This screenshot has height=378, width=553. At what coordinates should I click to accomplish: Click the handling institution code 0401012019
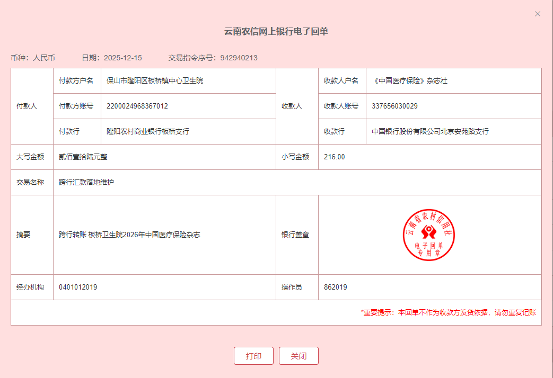pyautogui.click(x=78, y=287)
